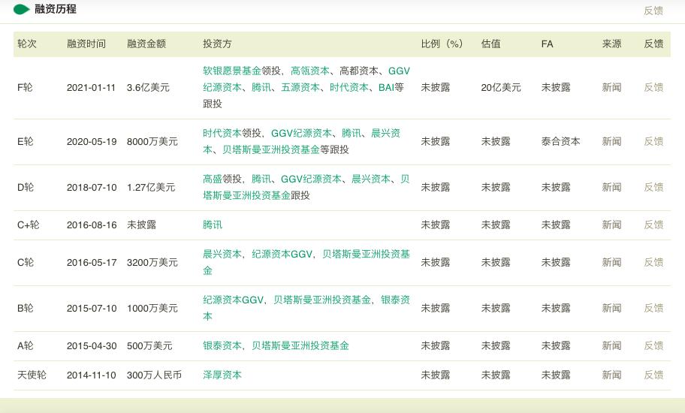685x413 pixels.
Task: Click the 估值 column header
Action: click(491, 44)
